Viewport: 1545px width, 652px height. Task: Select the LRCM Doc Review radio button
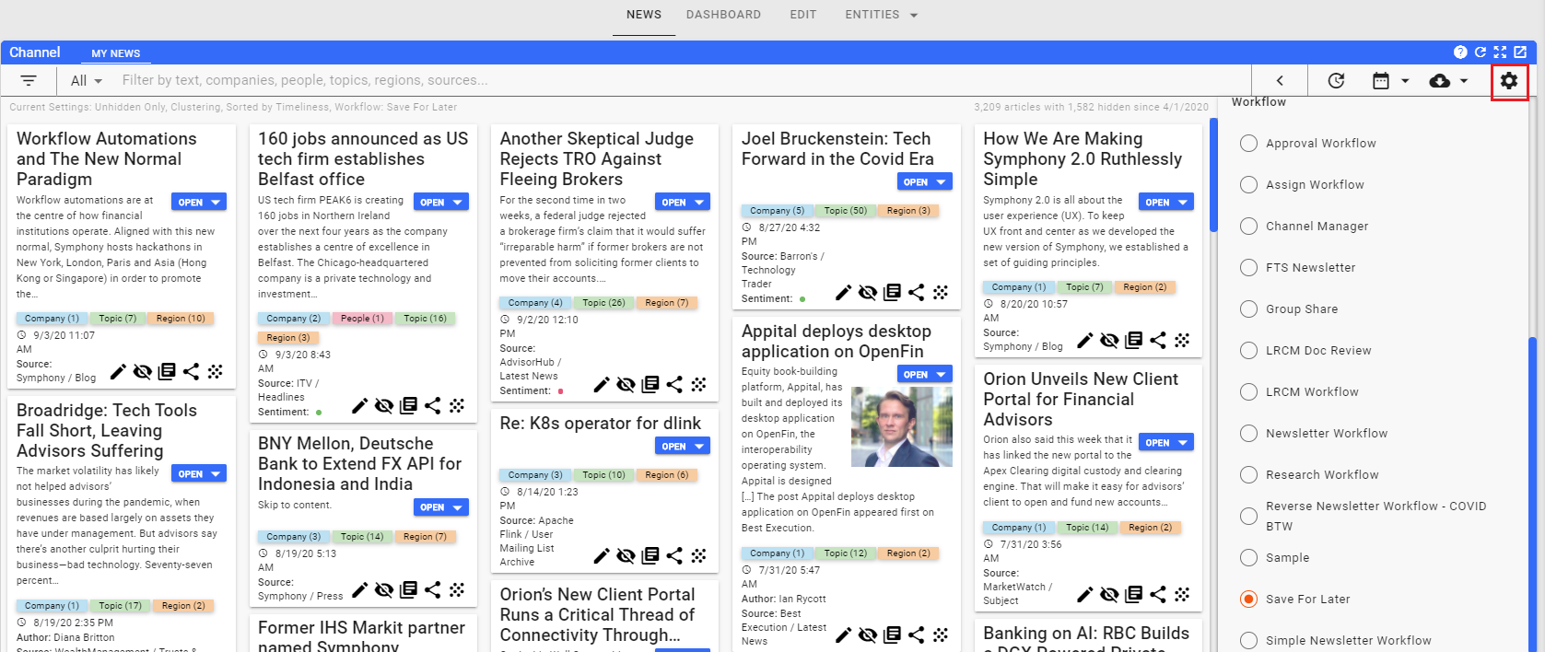[1249, 351]
